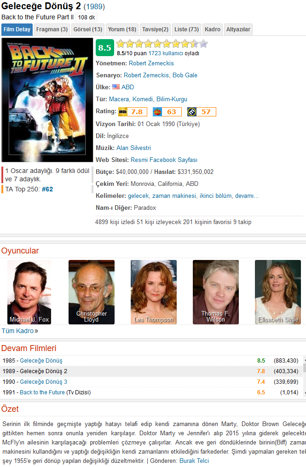Image resolution: width=306 pixels, height=467 pixels.
Task: Open director Robert Zemeckis link
Action: click(x=151, y=63)
